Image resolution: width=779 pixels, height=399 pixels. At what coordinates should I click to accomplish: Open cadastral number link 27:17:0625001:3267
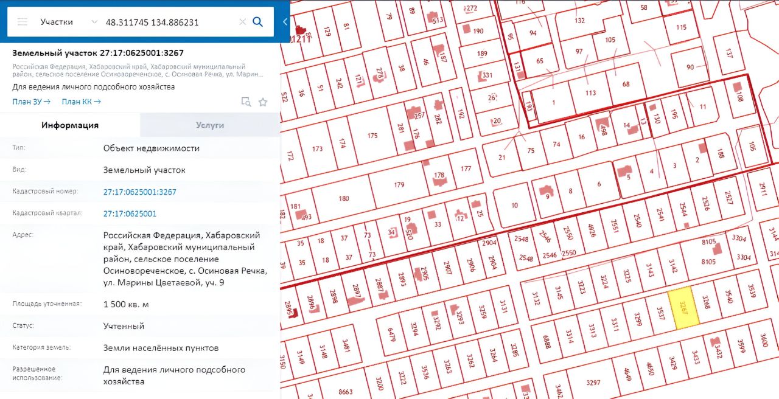pyautogui.click(x=140, y=192)
